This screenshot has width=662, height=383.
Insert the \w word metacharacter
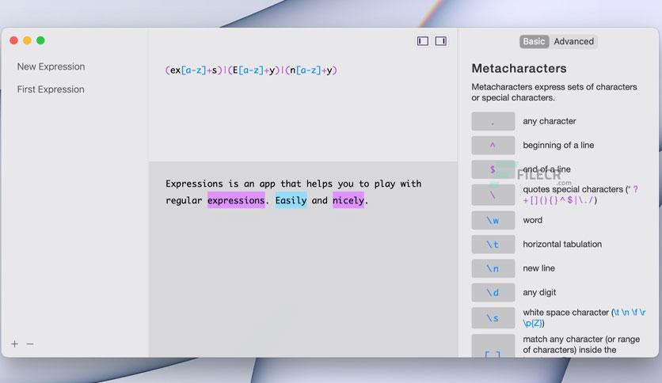pyautogui.click(x=493, y=220)
